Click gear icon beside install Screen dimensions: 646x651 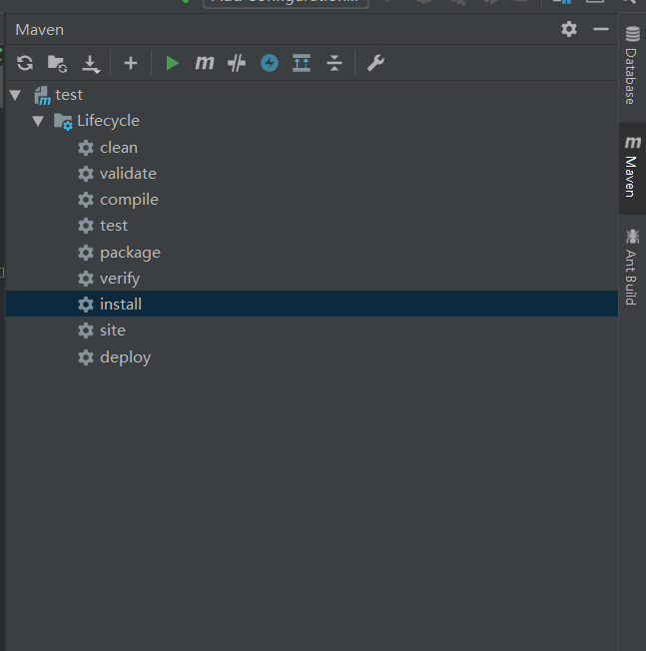pyautogui.click(x=86, y=305)
